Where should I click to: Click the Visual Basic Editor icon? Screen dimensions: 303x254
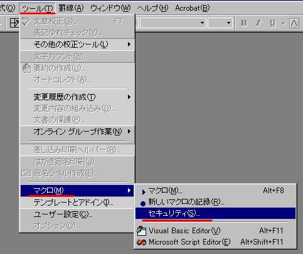[x=141, y=231]
